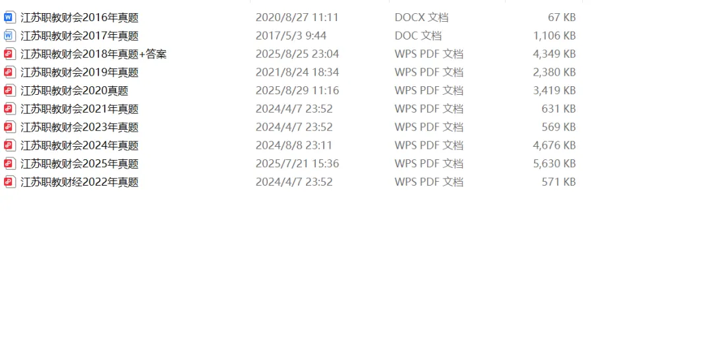Click the PDF icon beside 江苏职教财会2025年真题
Viewport: 712px width, 341px height.
9,164
